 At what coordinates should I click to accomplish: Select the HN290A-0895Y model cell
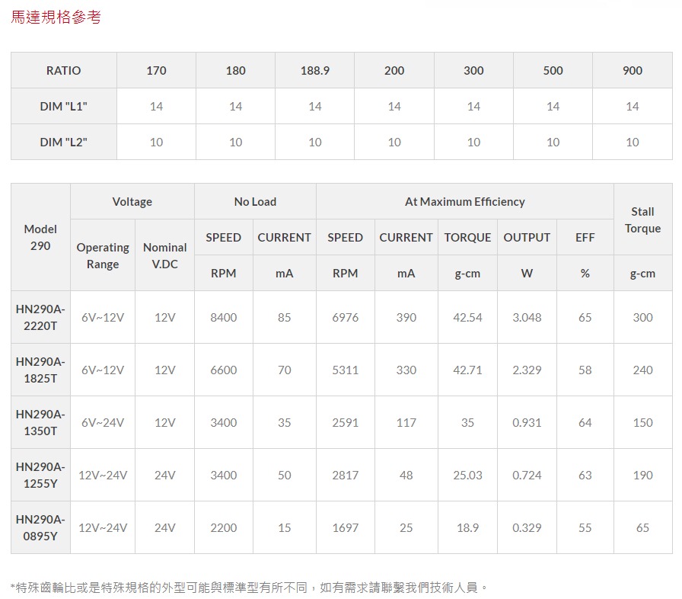pyautogui.click(x=40, y=527)
